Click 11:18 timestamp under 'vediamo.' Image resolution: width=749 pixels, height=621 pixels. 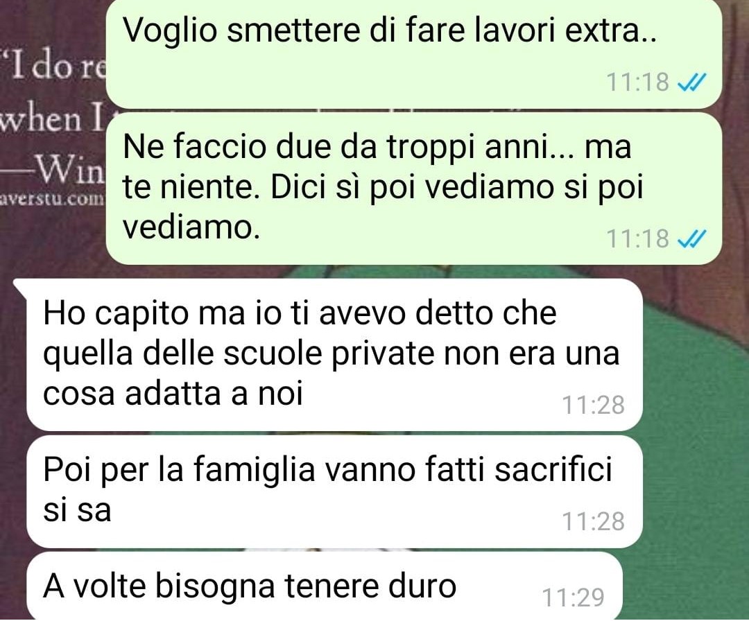[638, 238]
